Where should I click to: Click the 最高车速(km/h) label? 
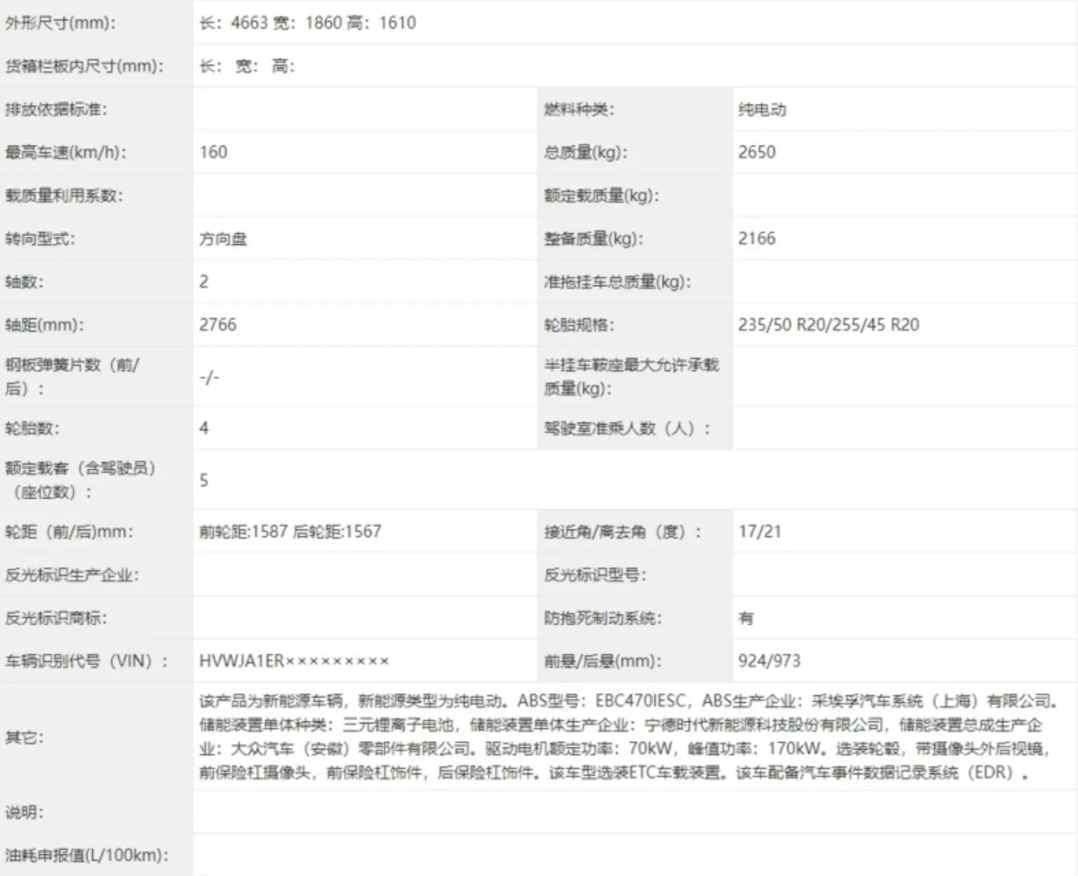65,152
